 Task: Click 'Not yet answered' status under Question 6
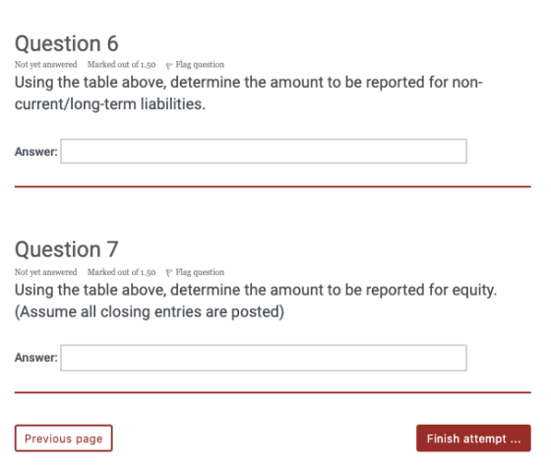tap(45, 65)
